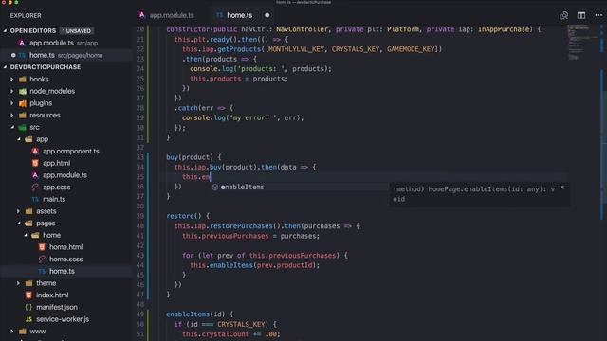The width and height of the screenshot is (607, 341).
Task: Collapse the pages folder
Action: coord(19,224)
